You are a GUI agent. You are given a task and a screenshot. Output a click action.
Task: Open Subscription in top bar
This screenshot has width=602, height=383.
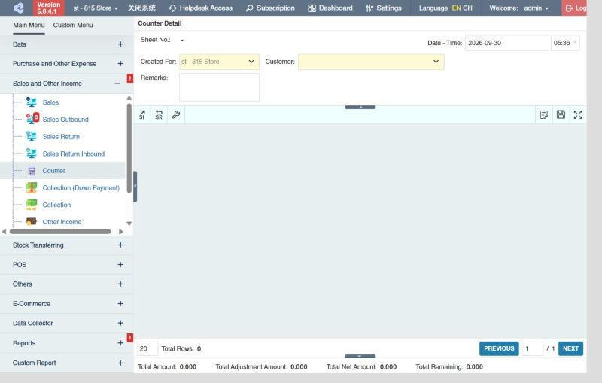click(x=270, y=8)
